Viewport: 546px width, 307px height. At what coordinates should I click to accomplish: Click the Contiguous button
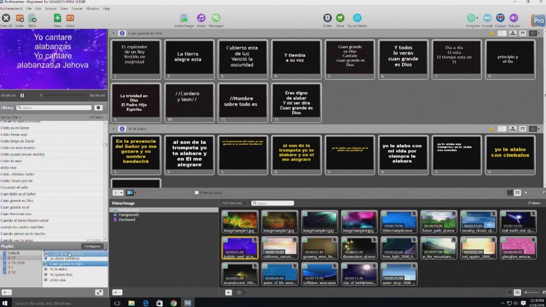pos(92,246)
